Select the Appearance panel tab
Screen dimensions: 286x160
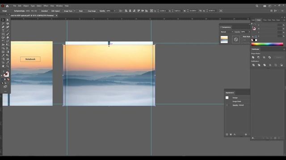coord(230,93)
